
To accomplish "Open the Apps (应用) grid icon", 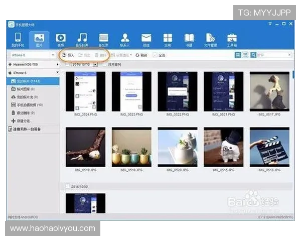I will coord(168,39).
